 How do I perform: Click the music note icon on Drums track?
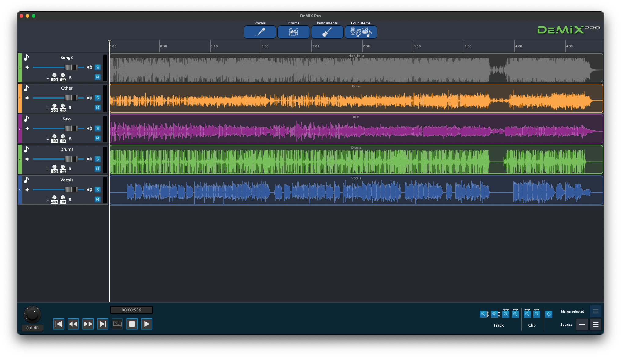point(27,149)
